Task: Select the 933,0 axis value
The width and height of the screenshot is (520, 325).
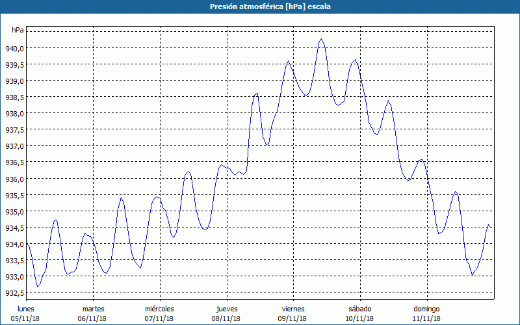Action: pyautogui.click(x=14, y=278)
